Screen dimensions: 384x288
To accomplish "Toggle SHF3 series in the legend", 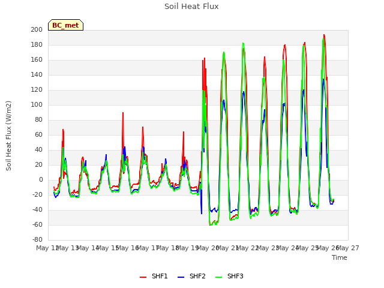I will 229,276.
